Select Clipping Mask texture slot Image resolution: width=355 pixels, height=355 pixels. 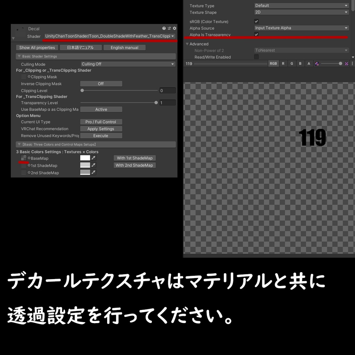24,77
